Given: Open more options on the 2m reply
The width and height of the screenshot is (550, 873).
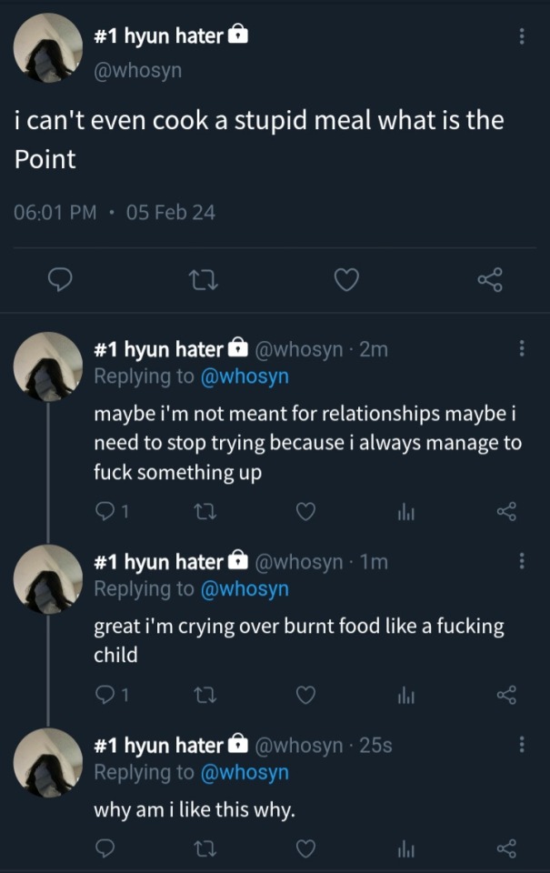Looking at the screenshot, I should [x=521, y=349].
